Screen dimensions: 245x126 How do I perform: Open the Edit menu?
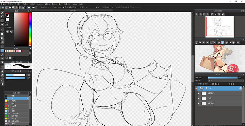(x=11, y=4)
